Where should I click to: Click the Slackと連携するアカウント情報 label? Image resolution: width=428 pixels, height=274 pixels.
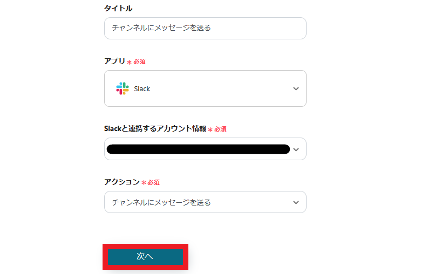pyautogui.click(x=155, y=129)
